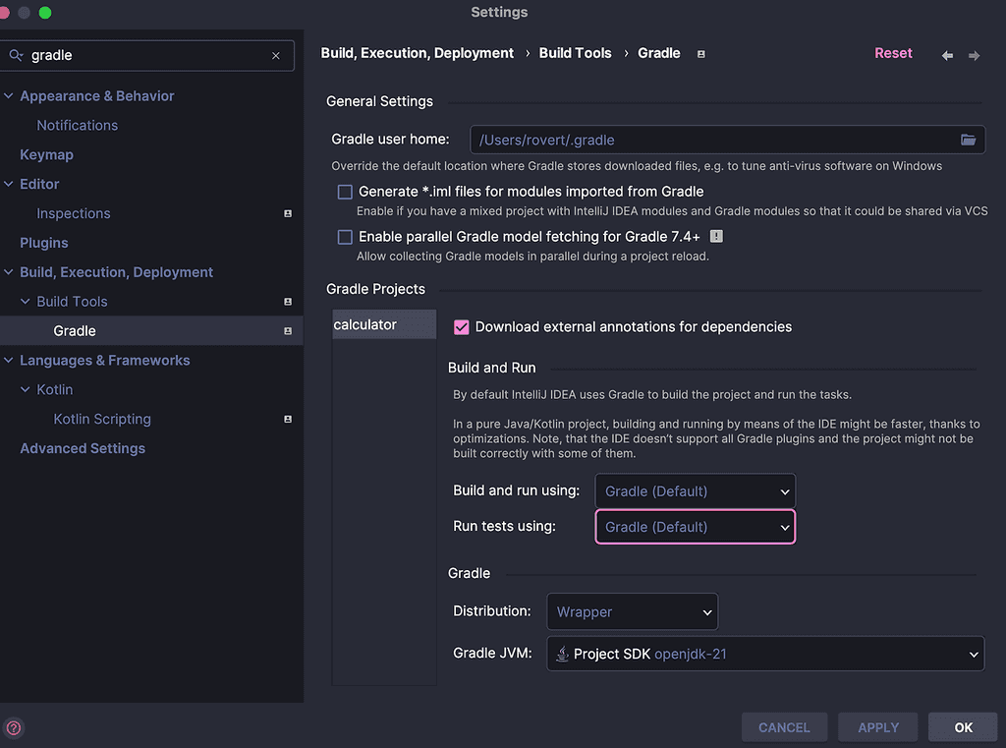Select Keymap in the settings sidebar

(46, 154)
